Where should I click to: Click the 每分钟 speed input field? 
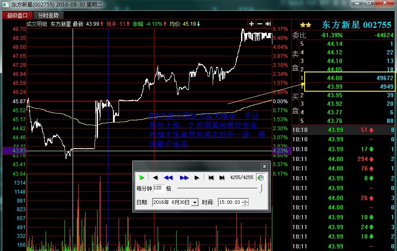(159, 188)
